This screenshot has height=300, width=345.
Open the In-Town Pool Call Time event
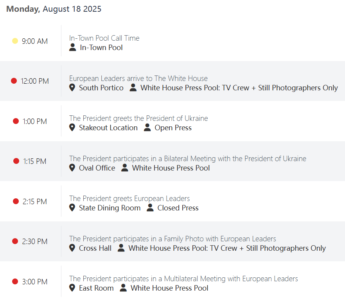(x=104, y=38)
